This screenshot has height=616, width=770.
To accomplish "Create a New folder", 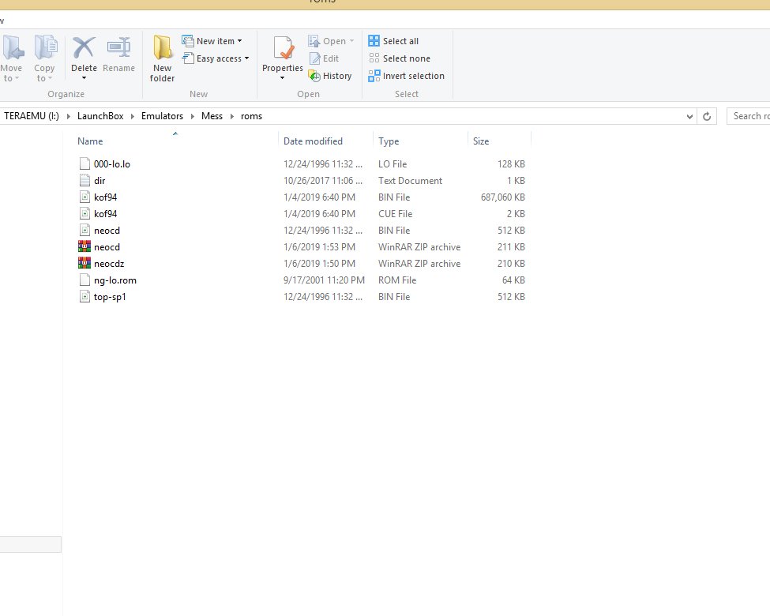I will (163, 57).
